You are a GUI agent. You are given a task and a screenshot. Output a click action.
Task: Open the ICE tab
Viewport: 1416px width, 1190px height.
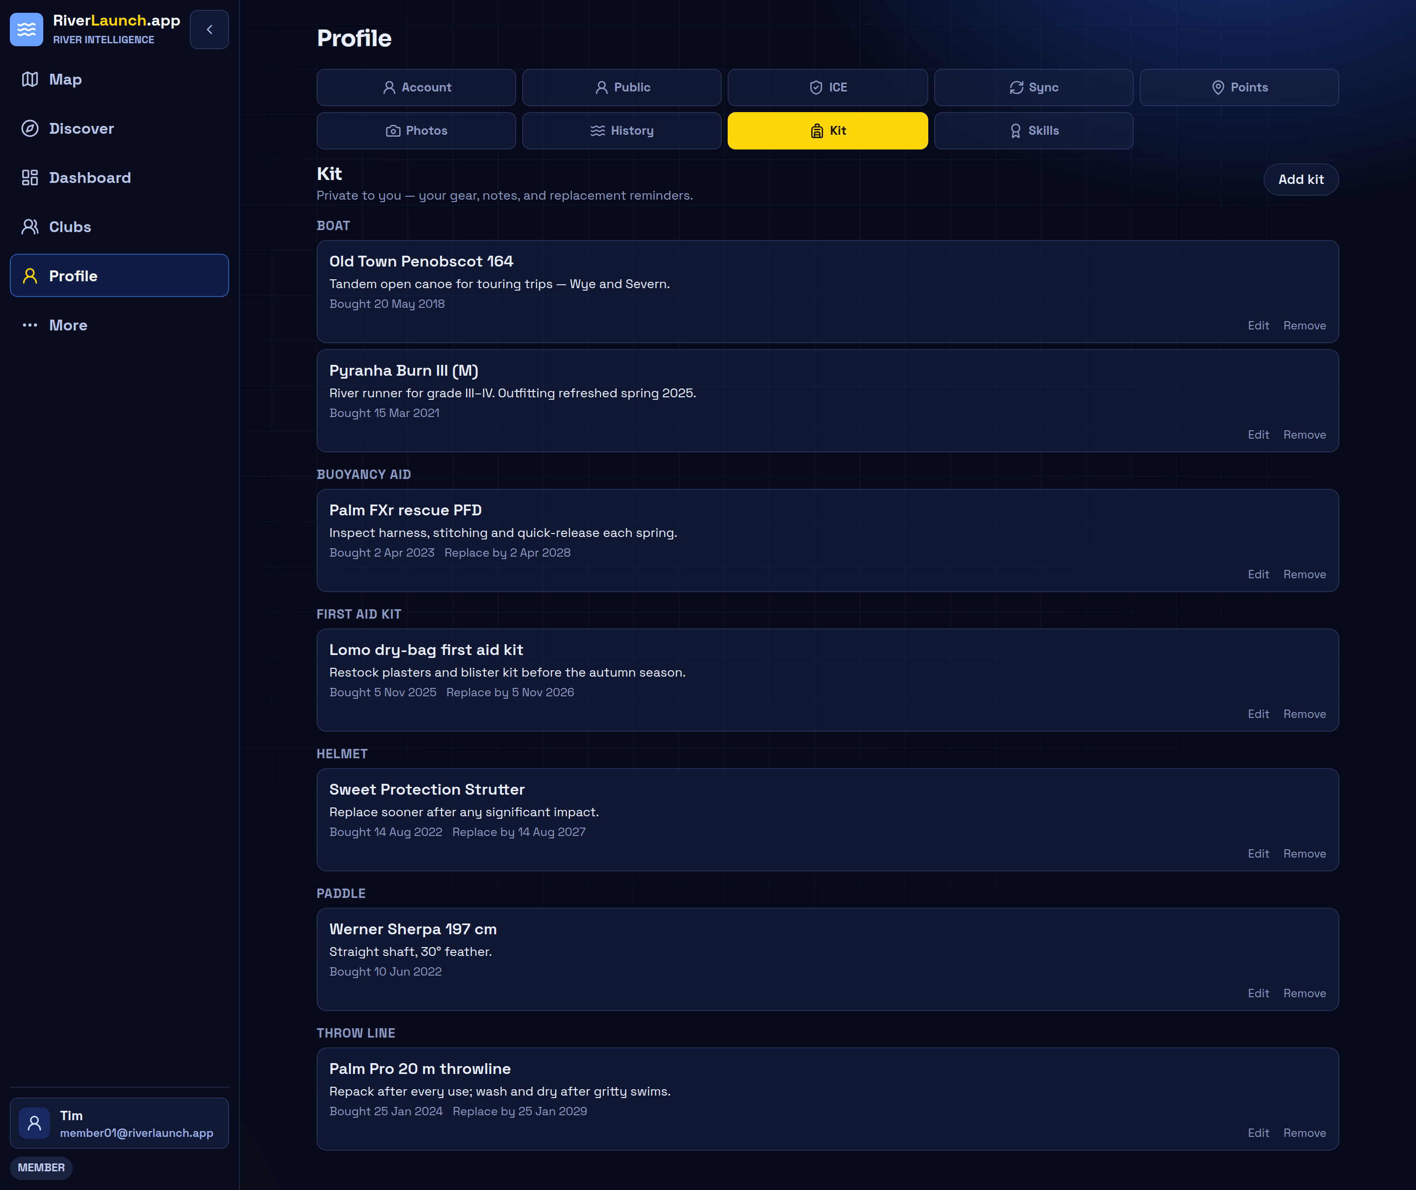(x=828, y=88)
